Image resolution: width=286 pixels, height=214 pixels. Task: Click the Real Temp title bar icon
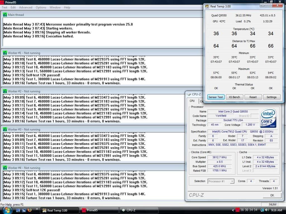pos(207,6)
